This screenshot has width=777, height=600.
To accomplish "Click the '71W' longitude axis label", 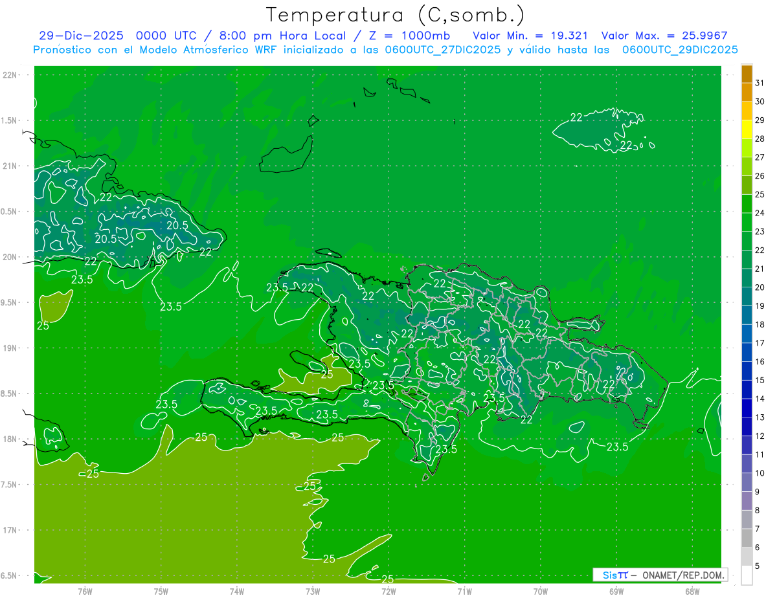I will pyautogui.click(x=464, y=591).
